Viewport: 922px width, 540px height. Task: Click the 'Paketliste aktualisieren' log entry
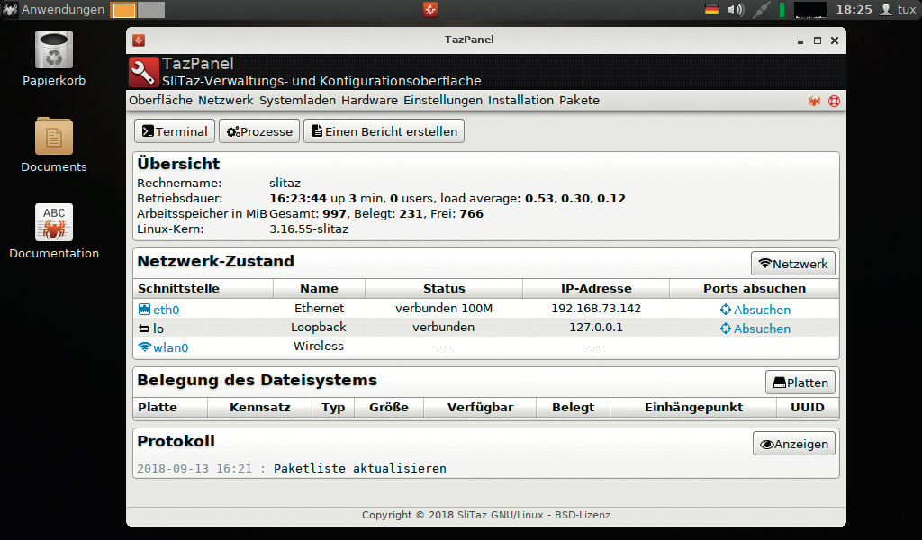360,468
